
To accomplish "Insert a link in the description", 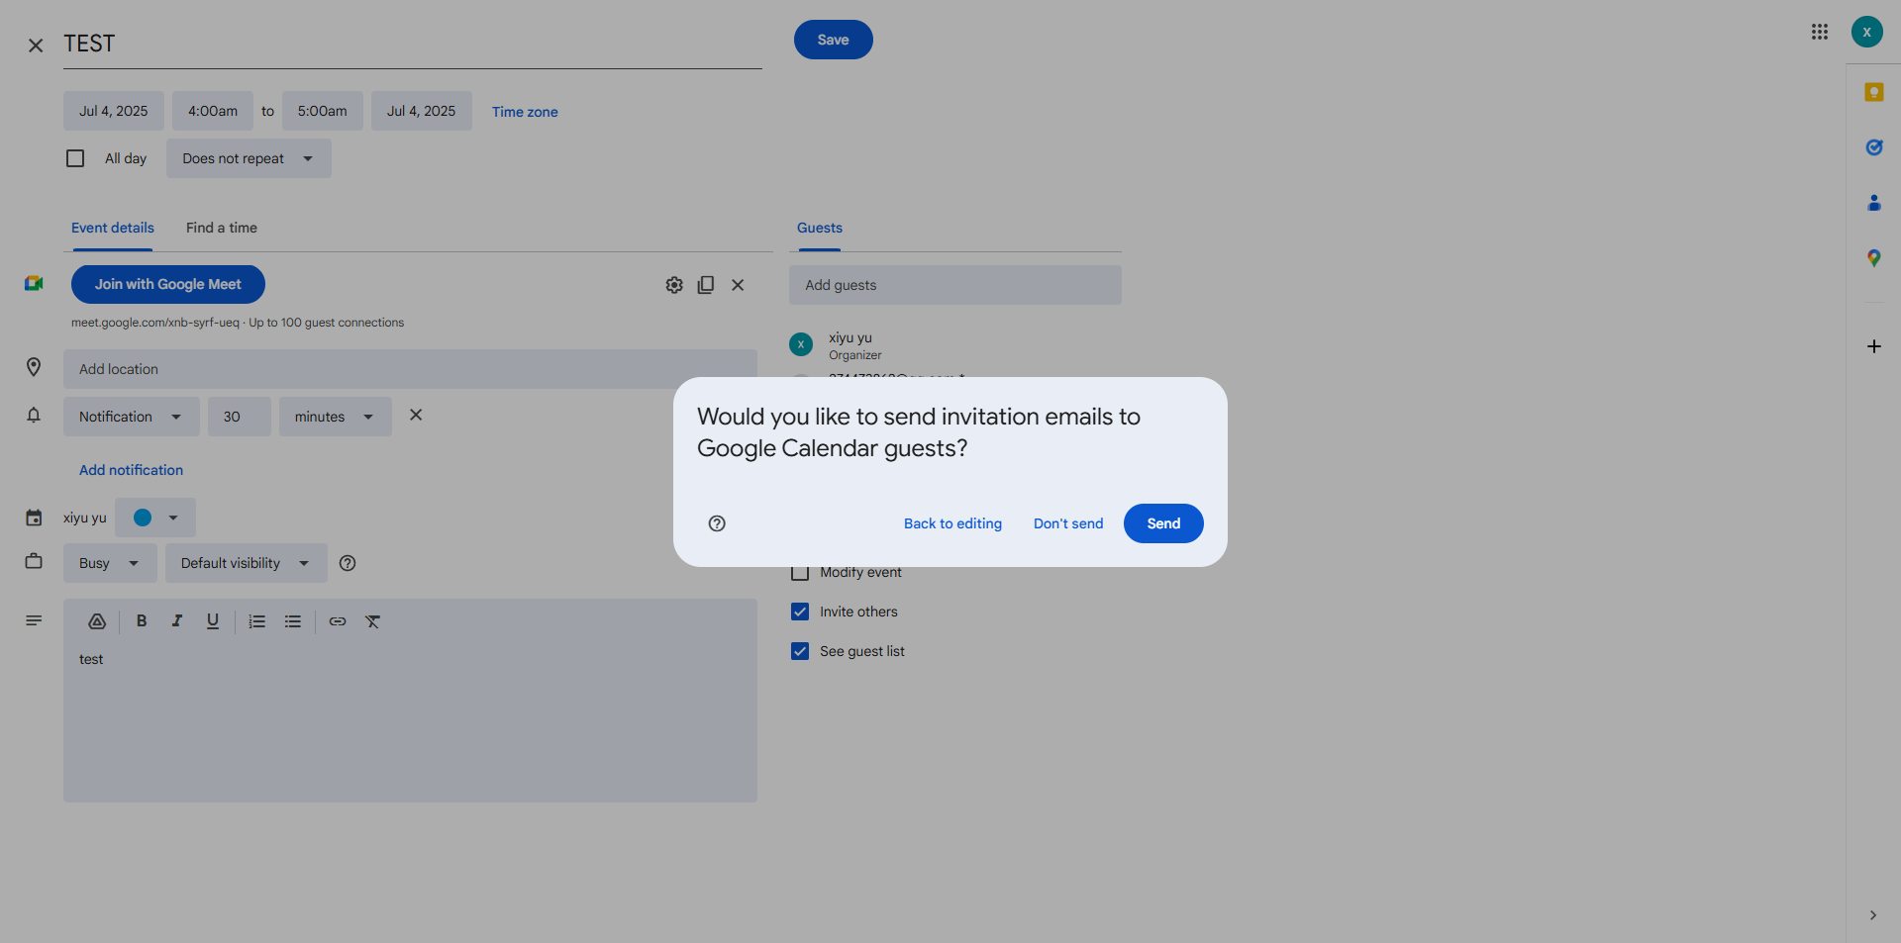I will [338, 621].
